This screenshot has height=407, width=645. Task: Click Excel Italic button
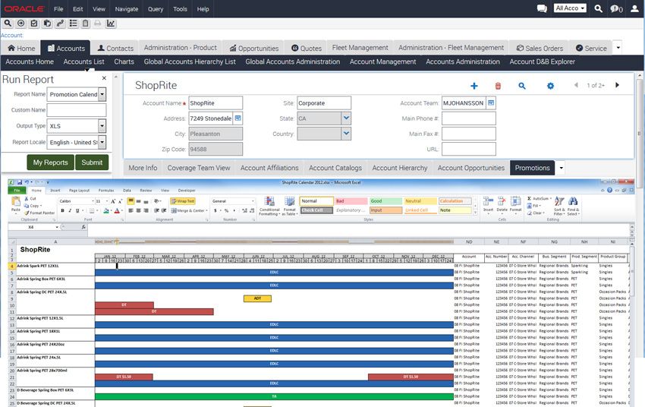click(70, 210)
